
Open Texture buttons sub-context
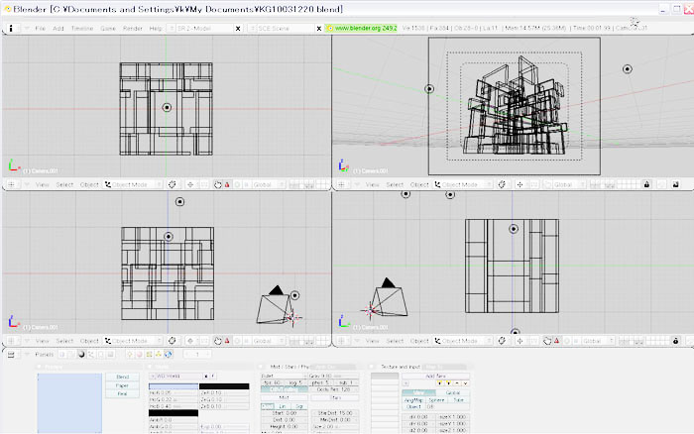pyautogui.click(x=149, y=355)
